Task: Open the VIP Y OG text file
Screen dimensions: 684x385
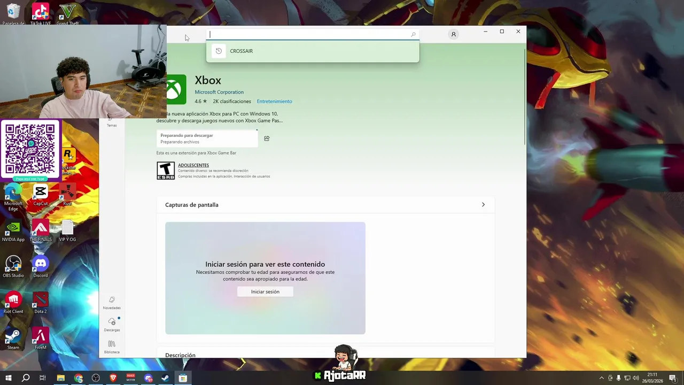Action: click(67, 231)
